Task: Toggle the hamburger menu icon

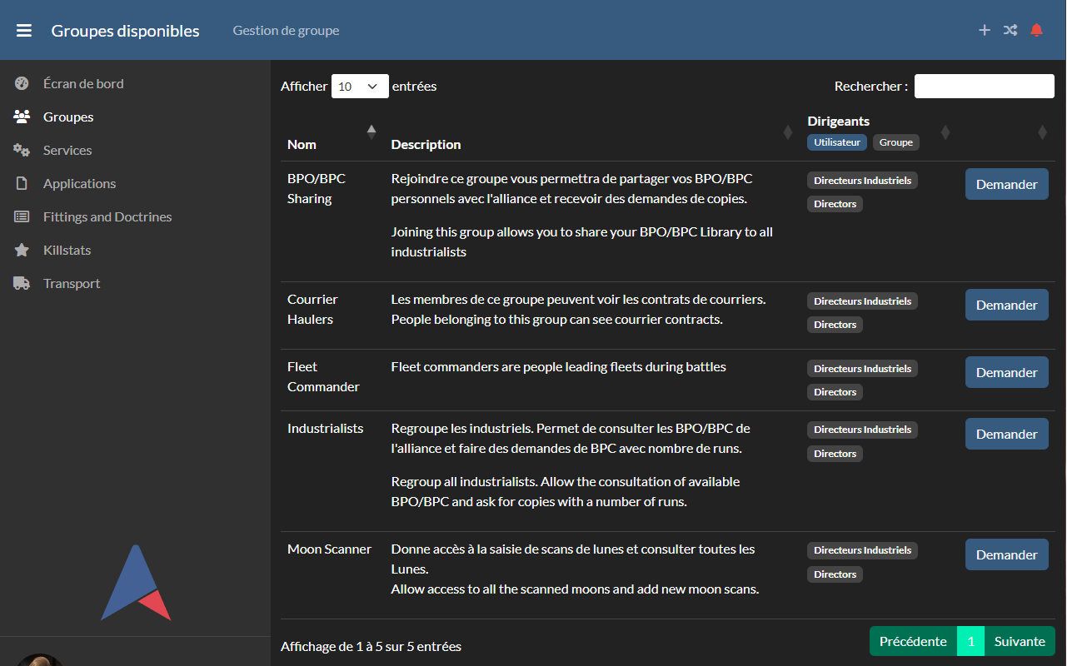Action: (x=24, y=31)
